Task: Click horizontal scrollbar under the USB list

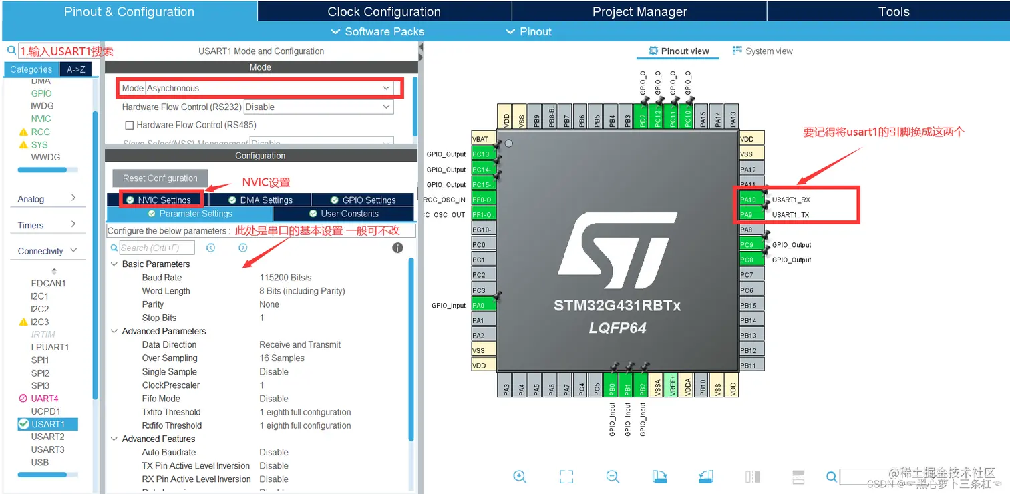Action: (x=42, y=475)
